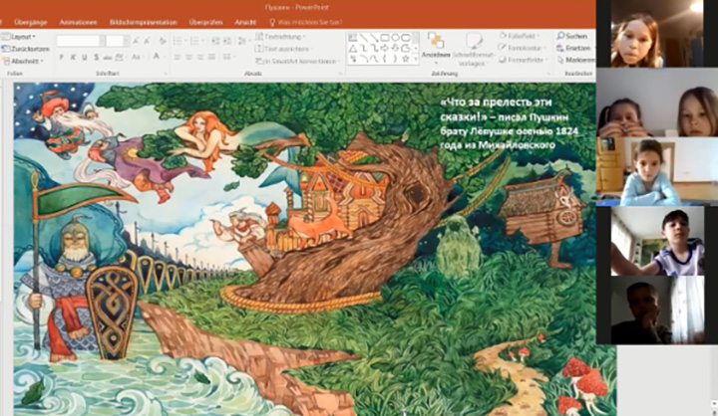This screenshot has height=416, width=718.
Task: Click the Ersetzen replace button
Action: point(573,48)
